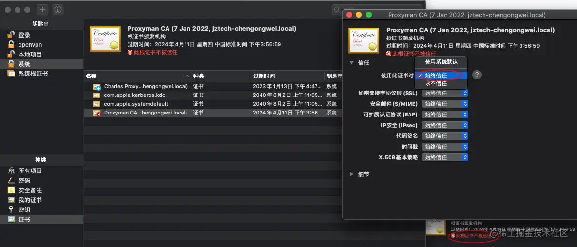The width and height of the screenshot is (577, 247).
Task: Collapse the 信任 section
Action: [x=352, y=62]
